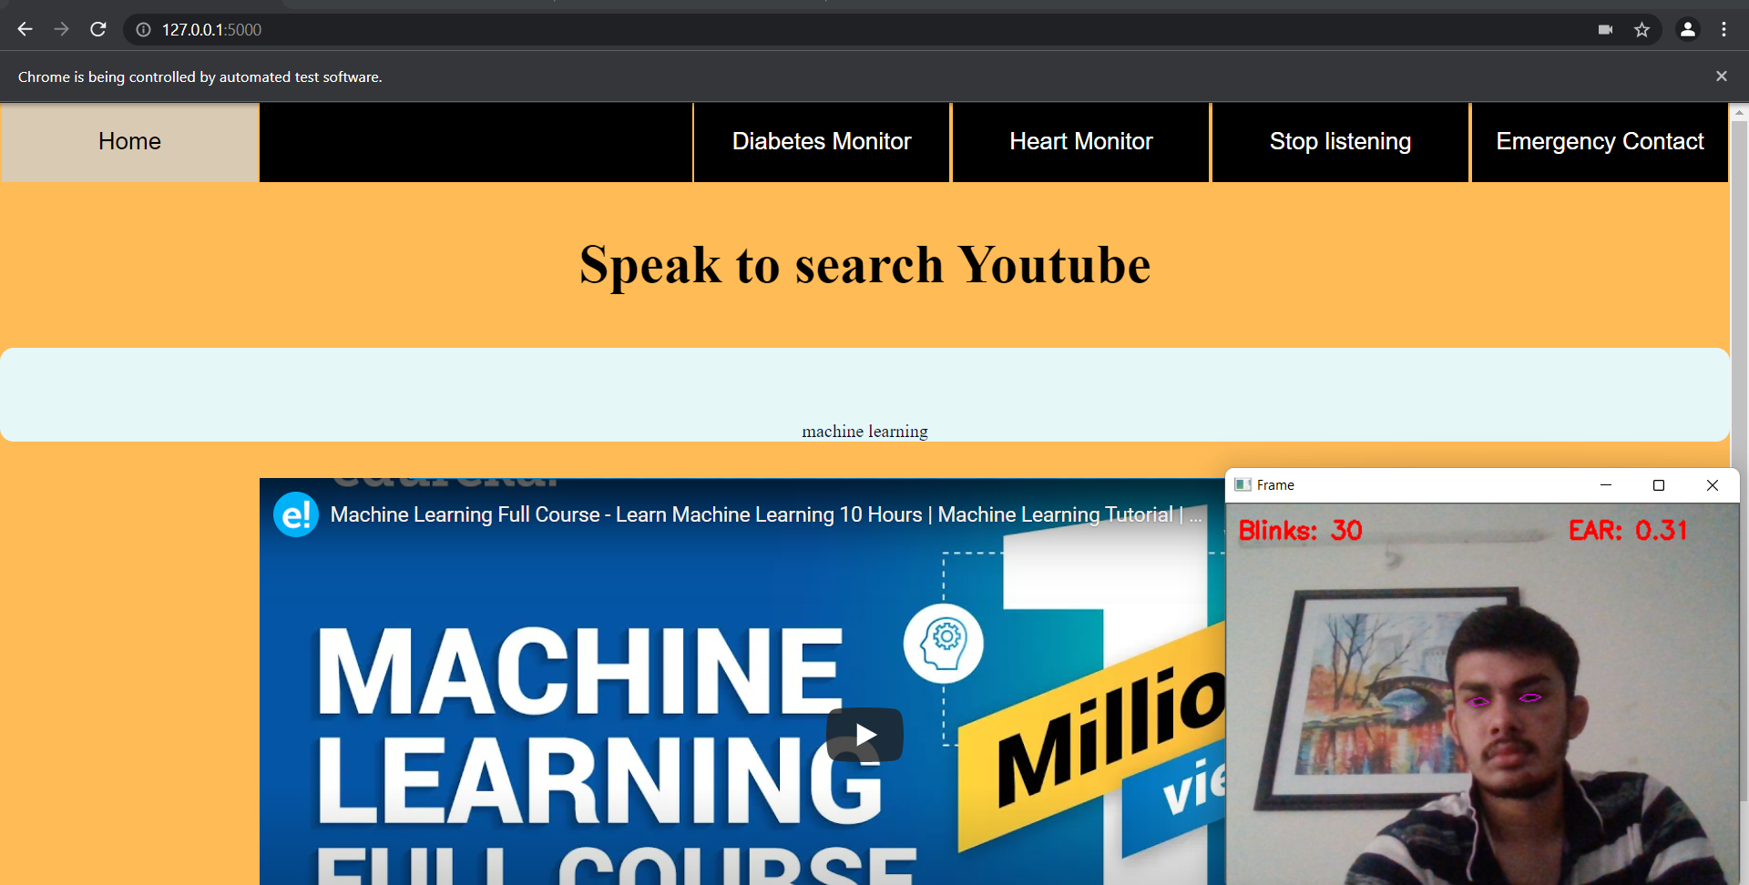Bookmark this page with the star icon
This screenshot has height=885, width=1749.
pos(1642,30)
